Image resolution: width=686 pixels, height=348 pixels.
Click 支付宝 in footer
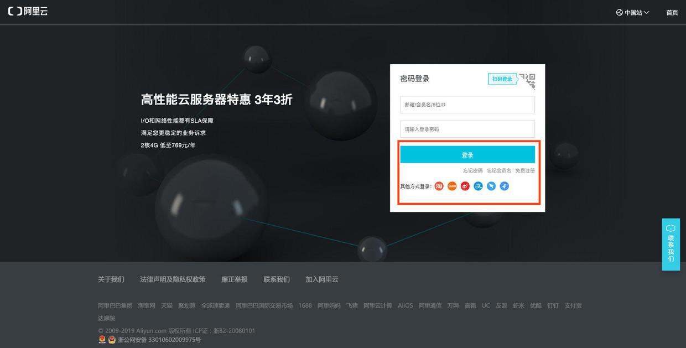[x=573, y=305]
